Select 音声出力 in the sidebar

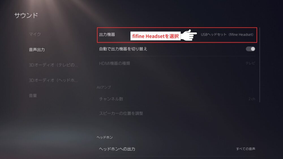click(37, 50)
